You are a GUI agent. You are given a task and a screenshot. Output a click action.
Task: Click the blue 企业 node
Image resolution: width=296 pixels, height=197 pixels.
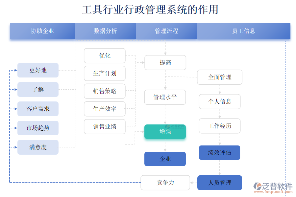point(165,159)
